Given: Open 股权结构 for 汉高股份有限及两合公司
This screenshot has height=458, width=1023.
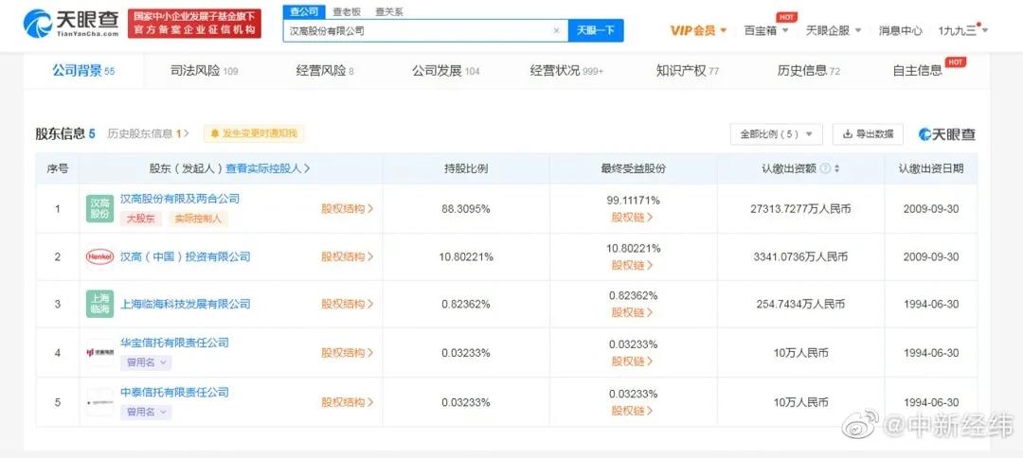Looking at the screenshot, I should (x=347, y=209).
